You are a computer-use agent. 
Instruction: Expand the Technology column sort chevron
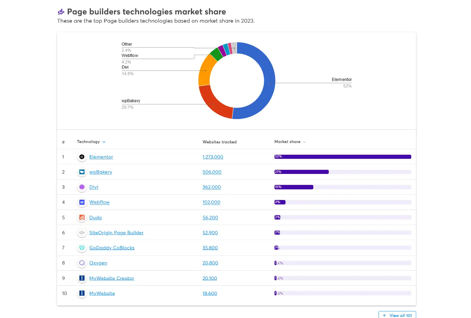tap(104, 142)
